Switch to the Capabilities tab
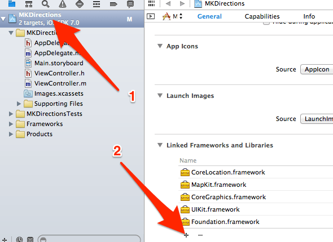The width and height of the screenshot is (333, 242). [262, 16]
